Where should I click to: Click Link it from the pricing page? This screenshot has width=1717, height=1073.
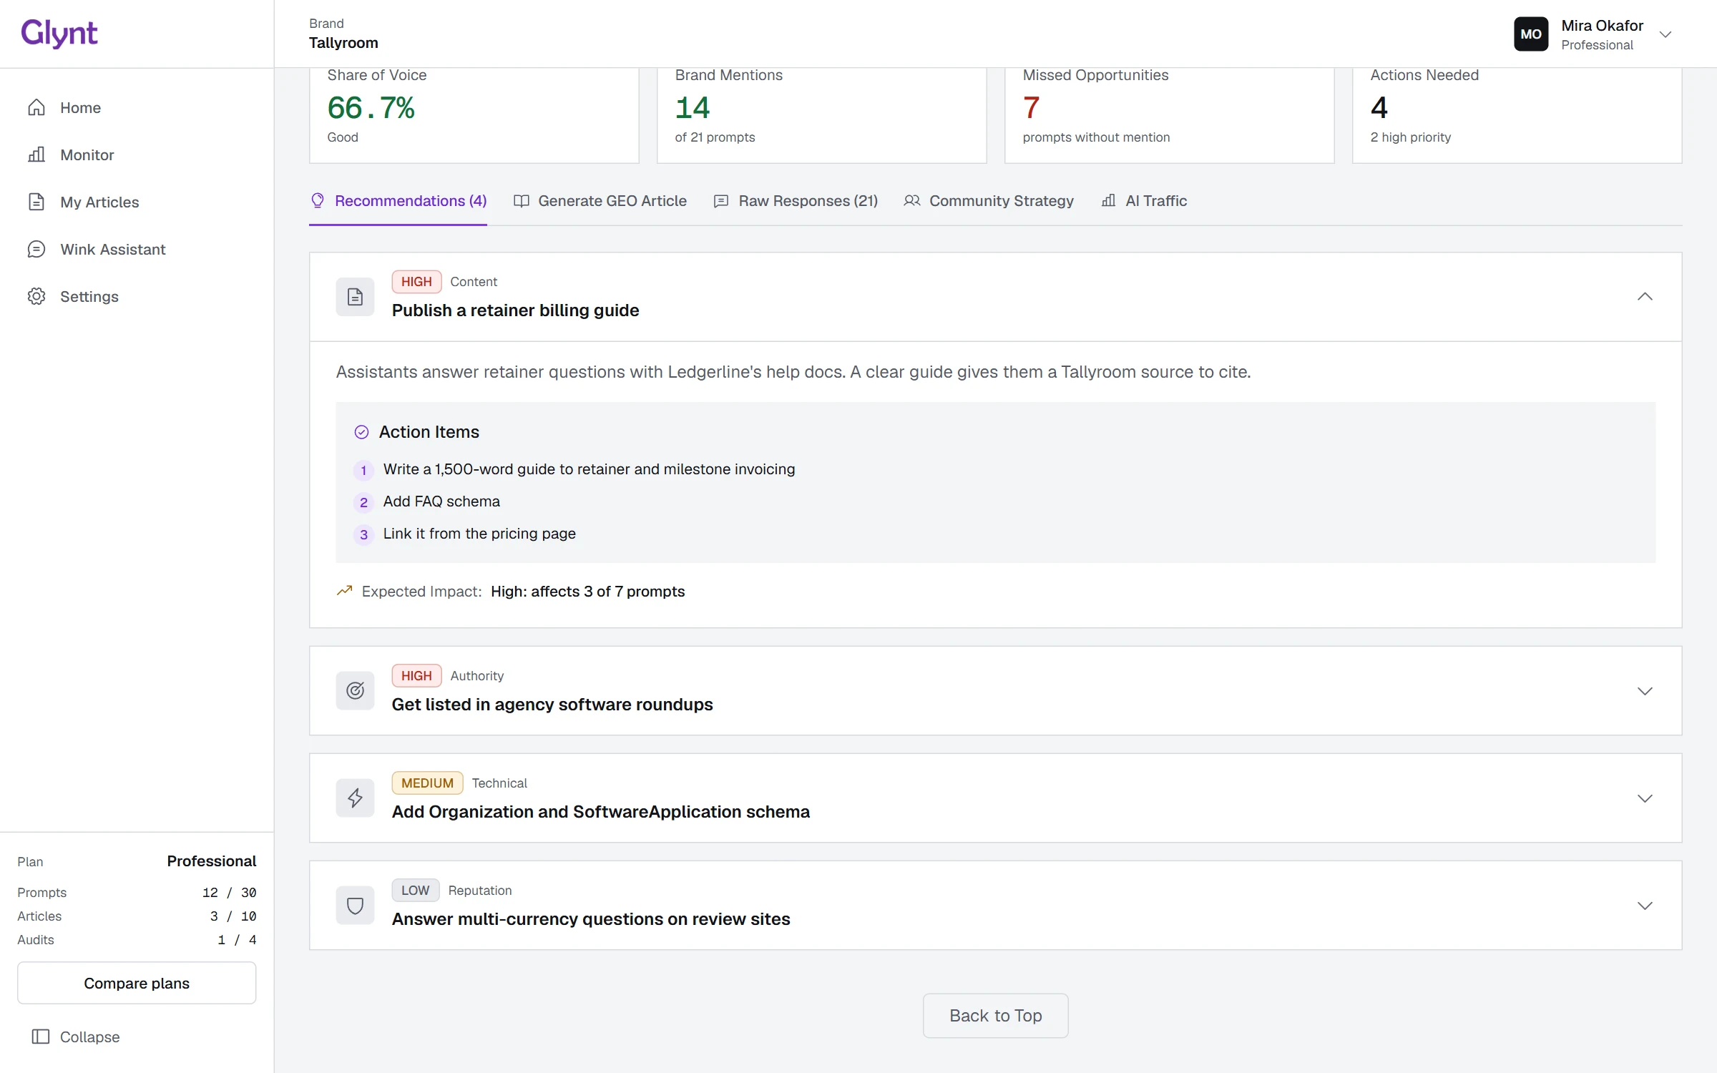coord(479,534)
